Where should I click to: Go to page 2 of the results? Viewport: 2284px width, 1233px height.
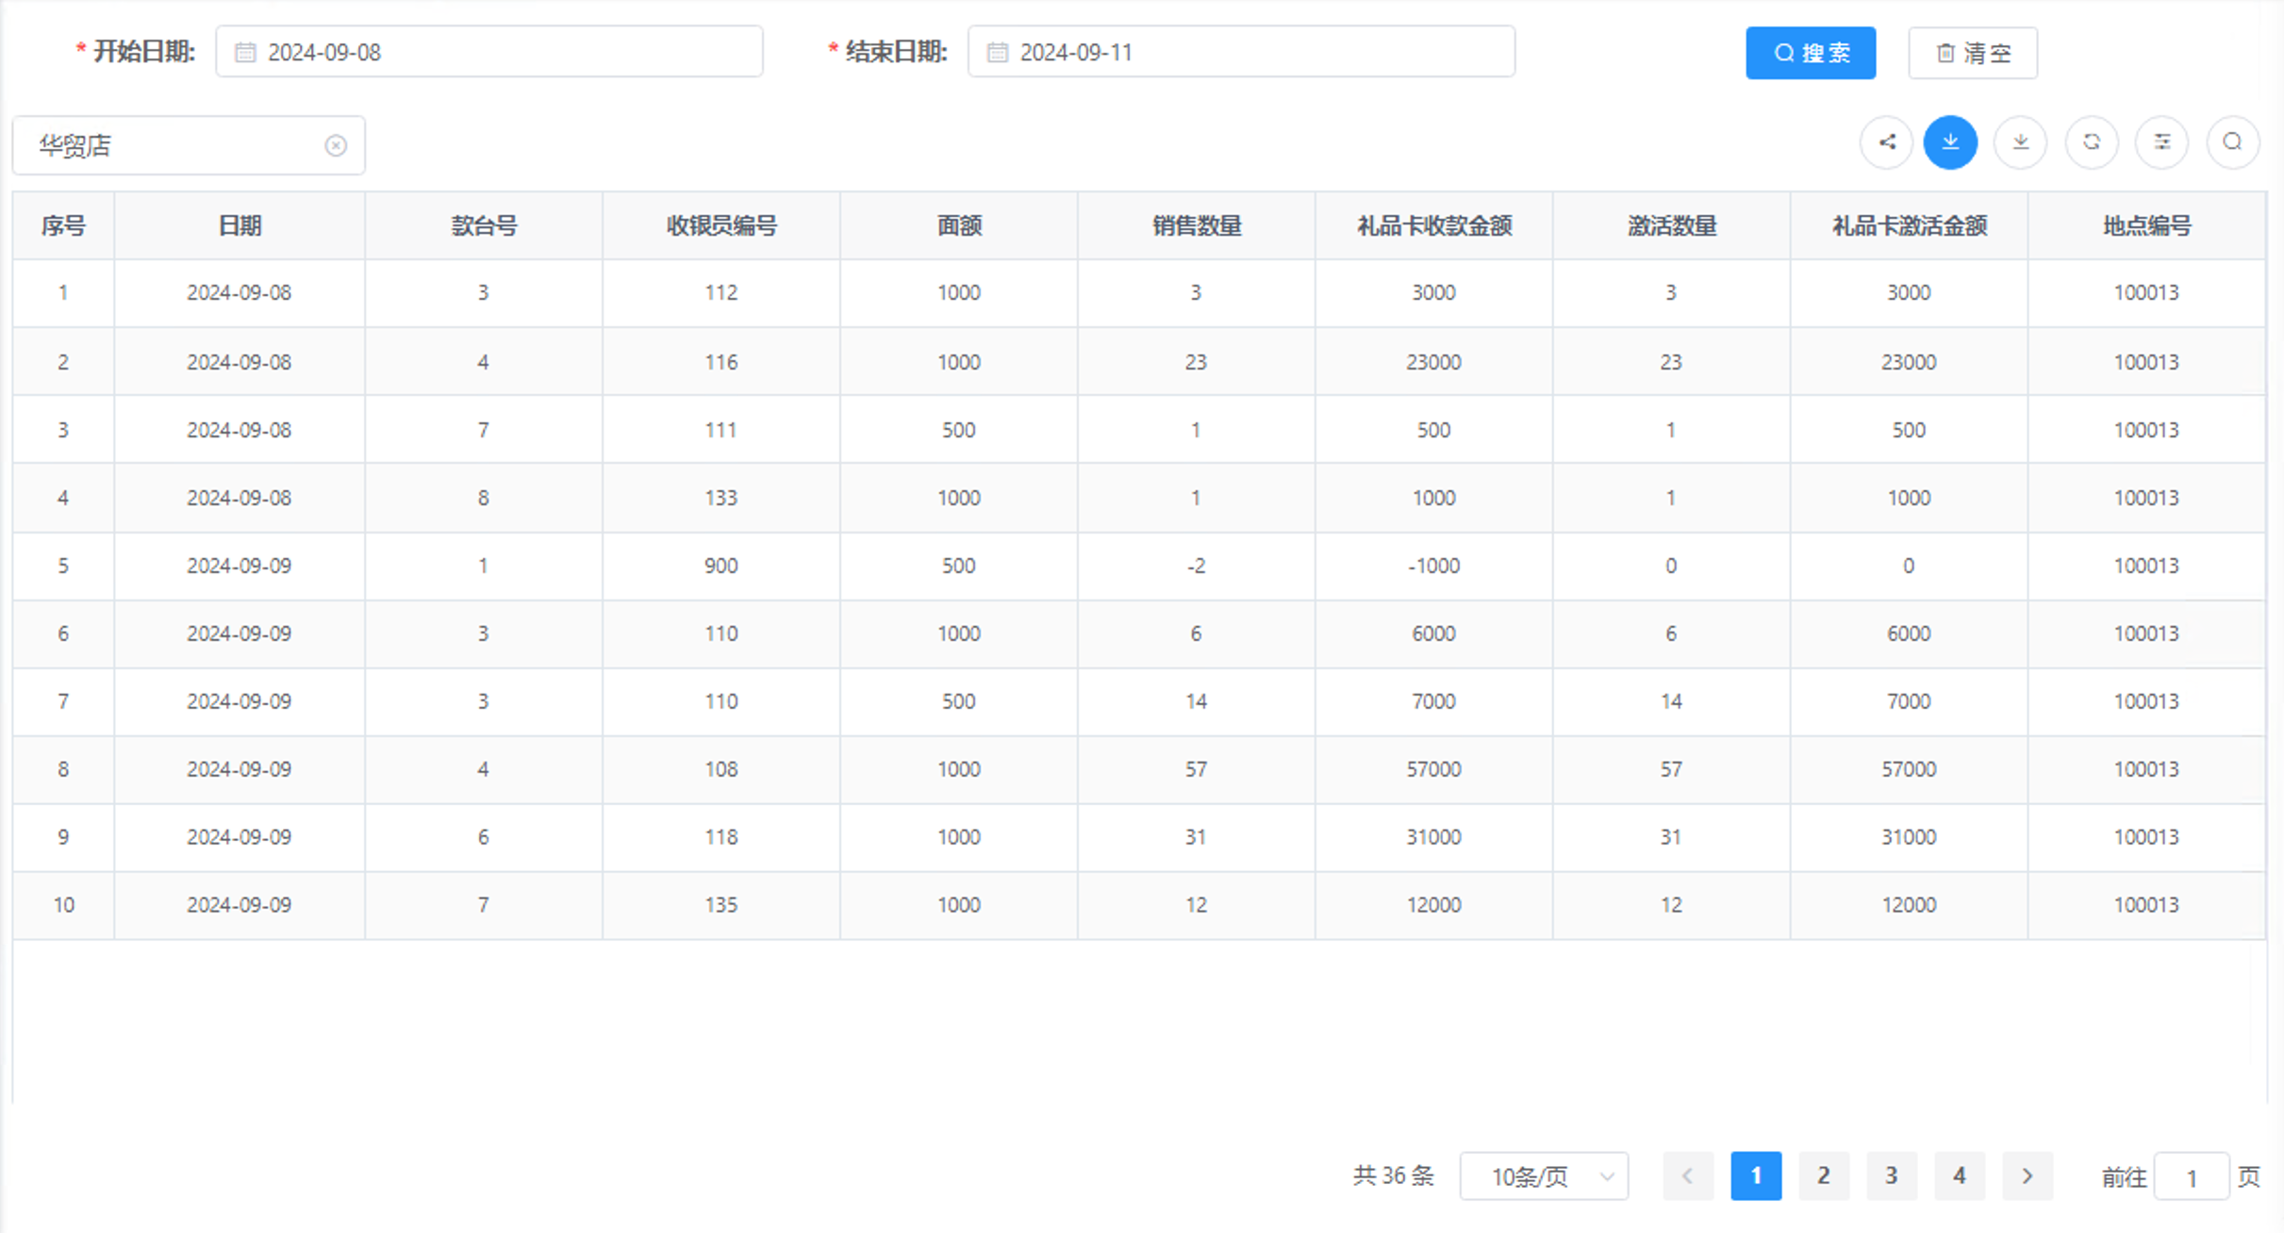(1823, 1175)
